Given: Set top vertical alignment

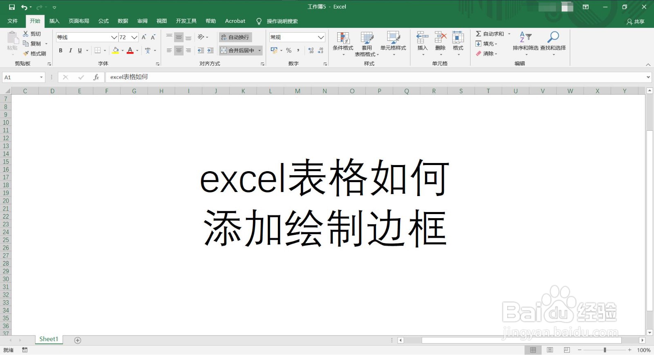Looking at the screenshot, I should pyautogui.click(x=169, y=37).
